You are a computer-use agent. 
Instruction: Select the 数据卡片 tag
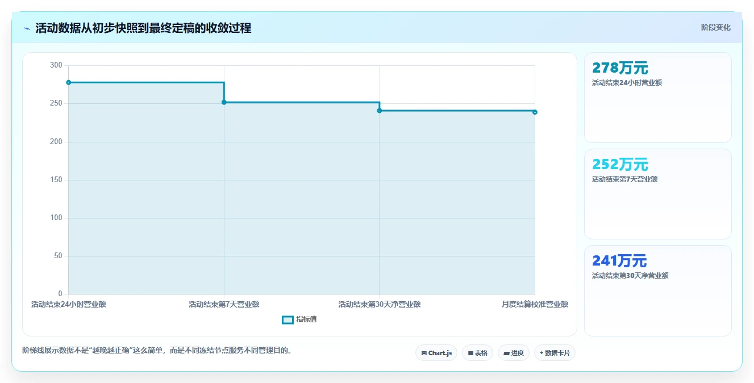click(555, 353)
